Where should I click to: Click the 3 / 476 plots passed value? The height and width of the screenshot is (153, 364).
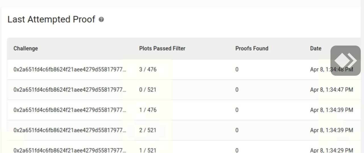148,69
